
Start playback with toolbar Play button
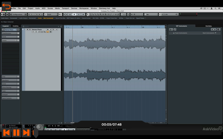tap(79, 15)
